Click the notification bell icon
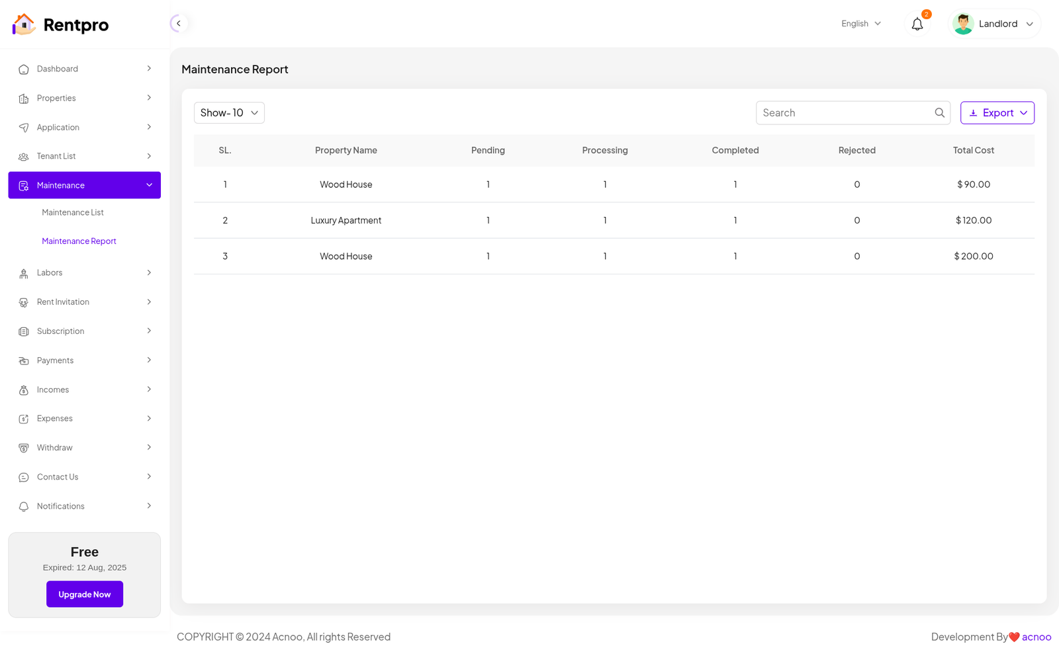The image size is (1059, 658). (917, 24)
